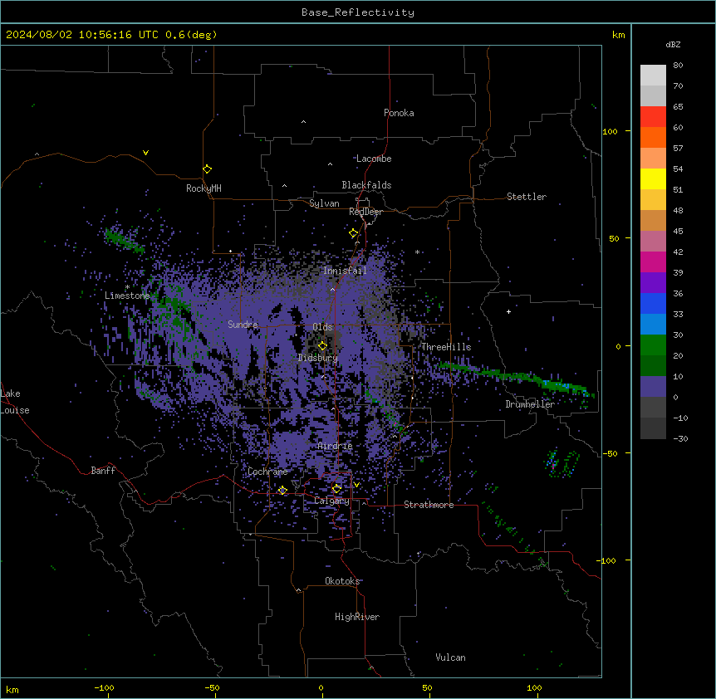Click the 65 value in dBZ legend
Viewport: 716px width, 699px height.
pos(678,106)
